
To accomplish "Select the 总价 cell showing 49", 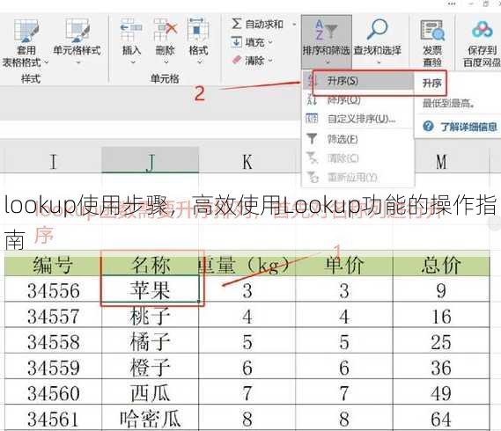I will pyautogui.click(x=441, y=392).
